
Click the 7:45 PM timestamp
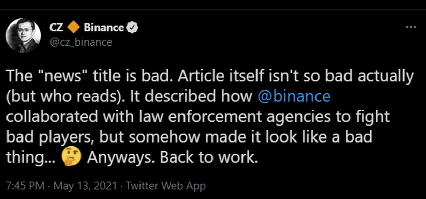25,186
